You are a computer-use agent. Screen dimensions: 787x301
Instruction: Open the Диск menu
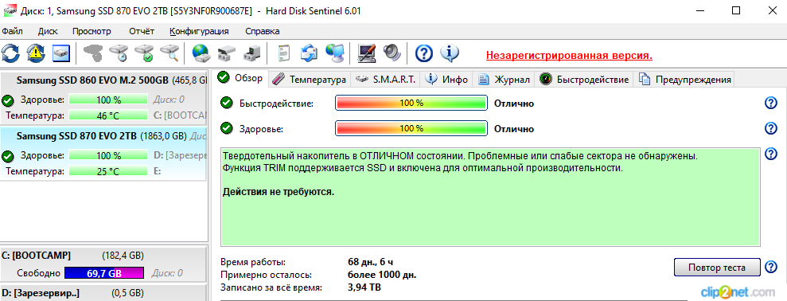tap(48, 31)
